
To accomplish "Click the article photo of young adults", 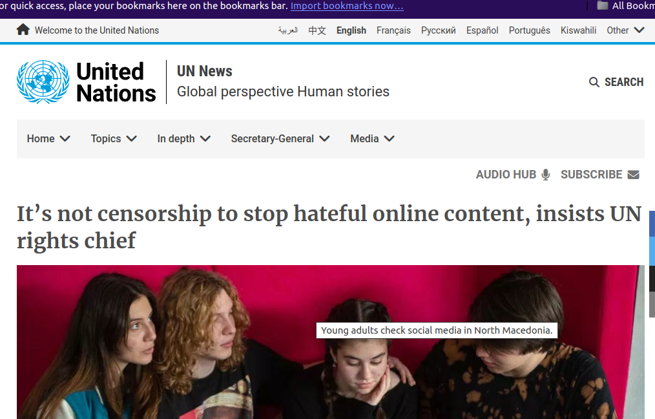I will (x=331, y=342).
